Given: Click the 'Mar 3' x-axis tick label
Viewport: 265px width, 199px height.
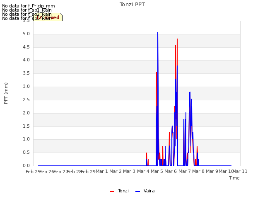Looking at the screenshot, I should 129,171.
